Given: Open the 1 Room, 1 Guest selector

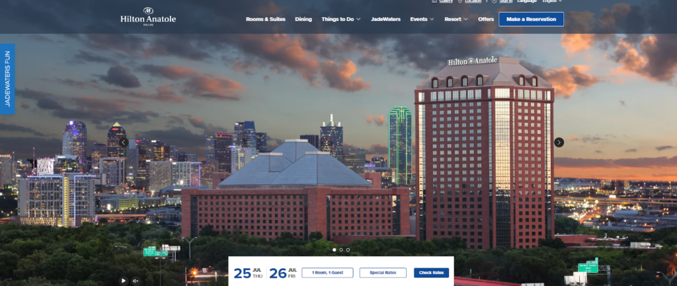Looking at the screenshot, I should click(327, 273).
